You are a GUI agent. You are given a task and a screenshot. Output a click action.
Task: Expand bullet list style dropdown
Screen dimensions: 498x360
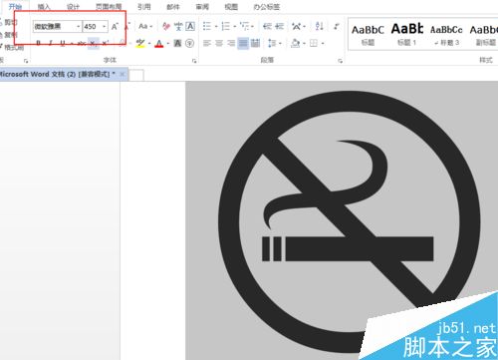pyautogui.click(x=216, y=26)
